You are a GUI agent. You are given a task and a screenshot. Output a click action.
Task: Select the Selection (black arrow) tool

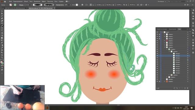pyautogui.click(x=2, y=11)
